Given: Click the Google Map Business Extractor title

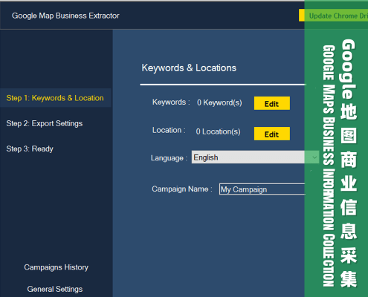Looking at the screenshot, I should (x=65, y=16).
